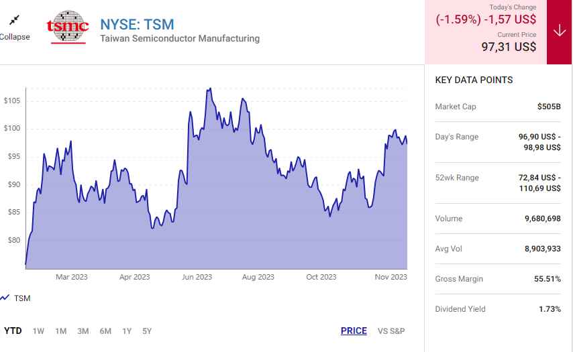
Task: Select the YTD time range
Action: (13, 331)
